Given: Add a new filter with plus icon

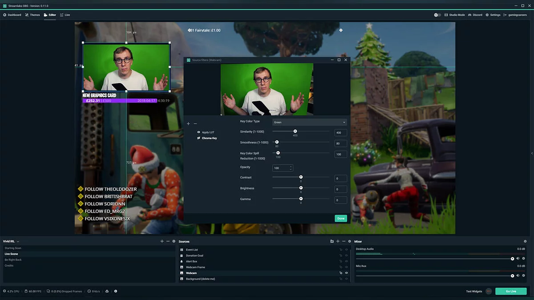Looking at the screenshot, I should point(188,124).
